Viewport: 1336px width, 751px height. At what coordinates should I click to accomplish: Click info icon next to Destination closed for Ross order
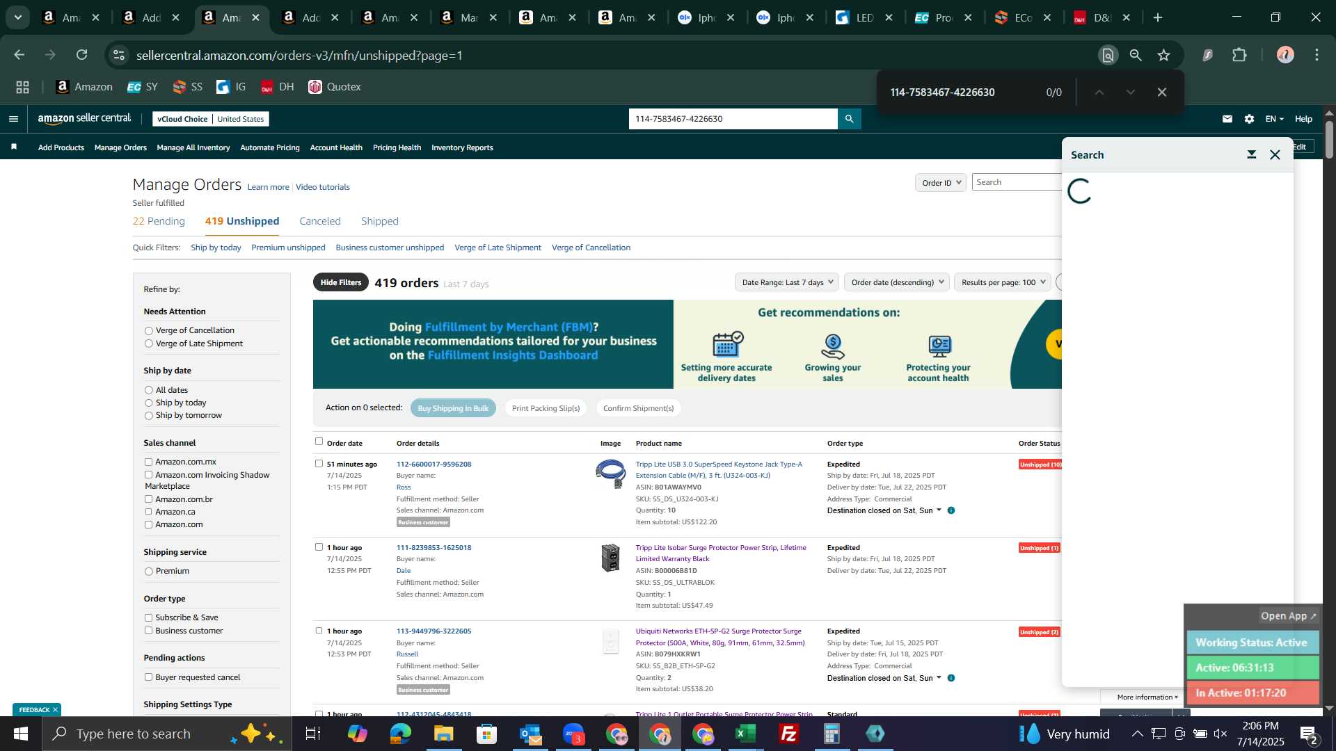[x=951, y=510]
